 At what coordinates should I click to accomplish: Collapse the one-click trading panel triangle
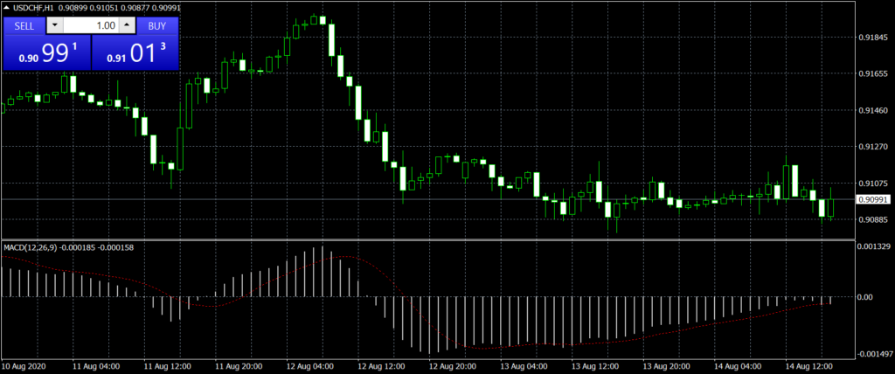pyautogui.click(x=7, y=8)
